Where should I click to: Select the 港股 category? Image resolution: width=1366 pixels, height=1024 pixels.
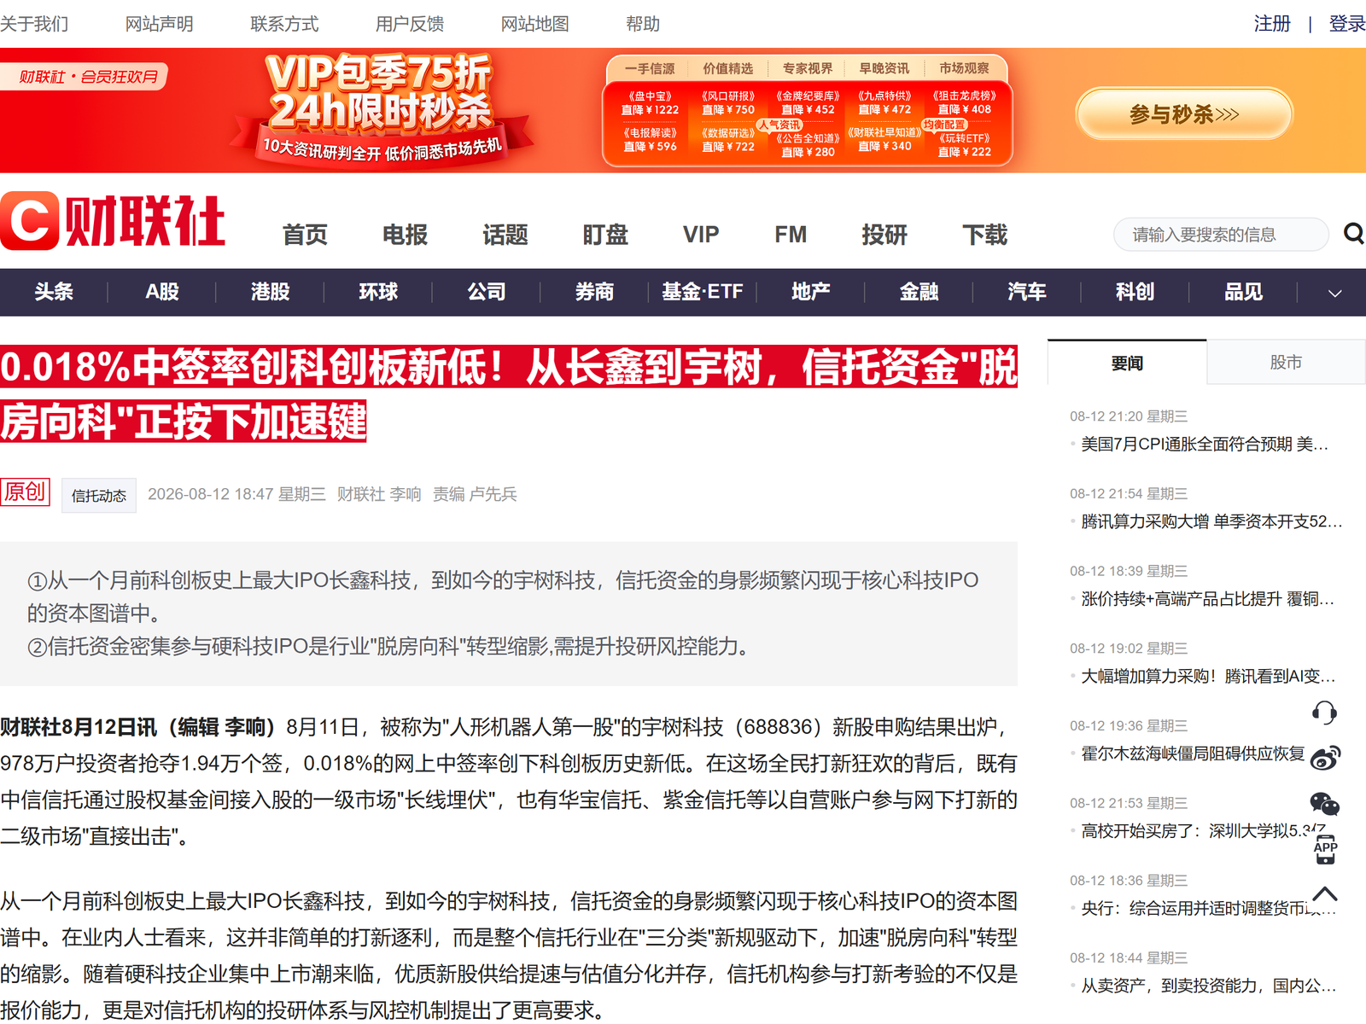click(270, 292)
